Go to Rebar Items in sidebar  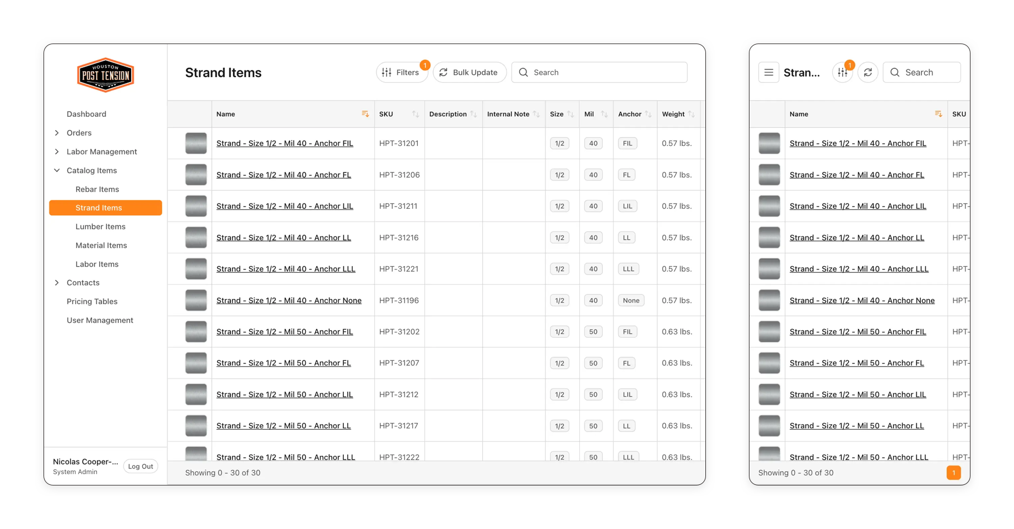[97, 189]
